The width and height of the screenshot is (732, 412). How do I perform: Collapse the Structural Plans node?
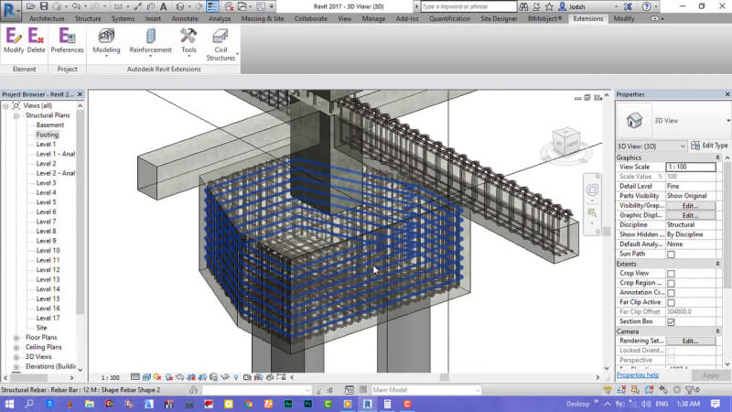click(16, 115)
